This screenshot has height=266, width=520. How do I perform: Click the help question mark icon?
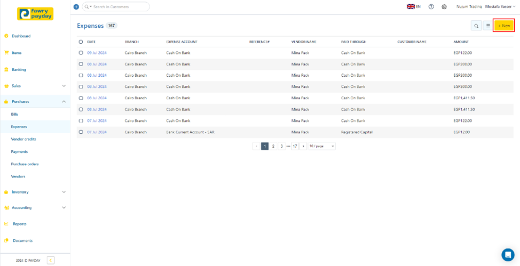point(431,7)
